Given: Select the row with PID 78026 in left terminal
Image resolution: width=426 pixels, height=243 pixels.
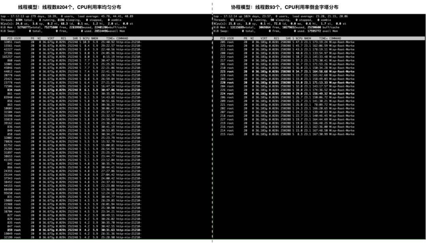Looking at the screenshot, I should point(73,141).
